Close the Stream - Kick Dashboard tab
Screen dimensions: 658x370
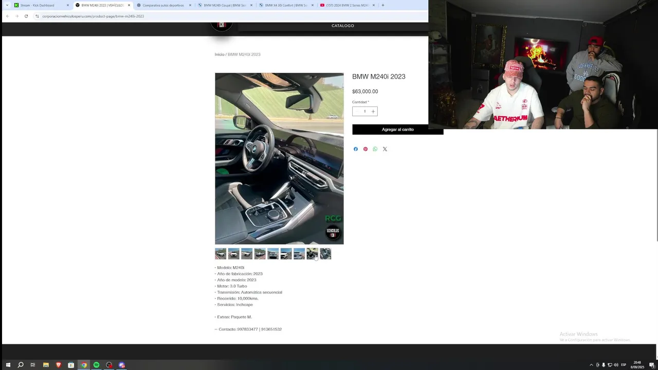click(x=67, y=5)
